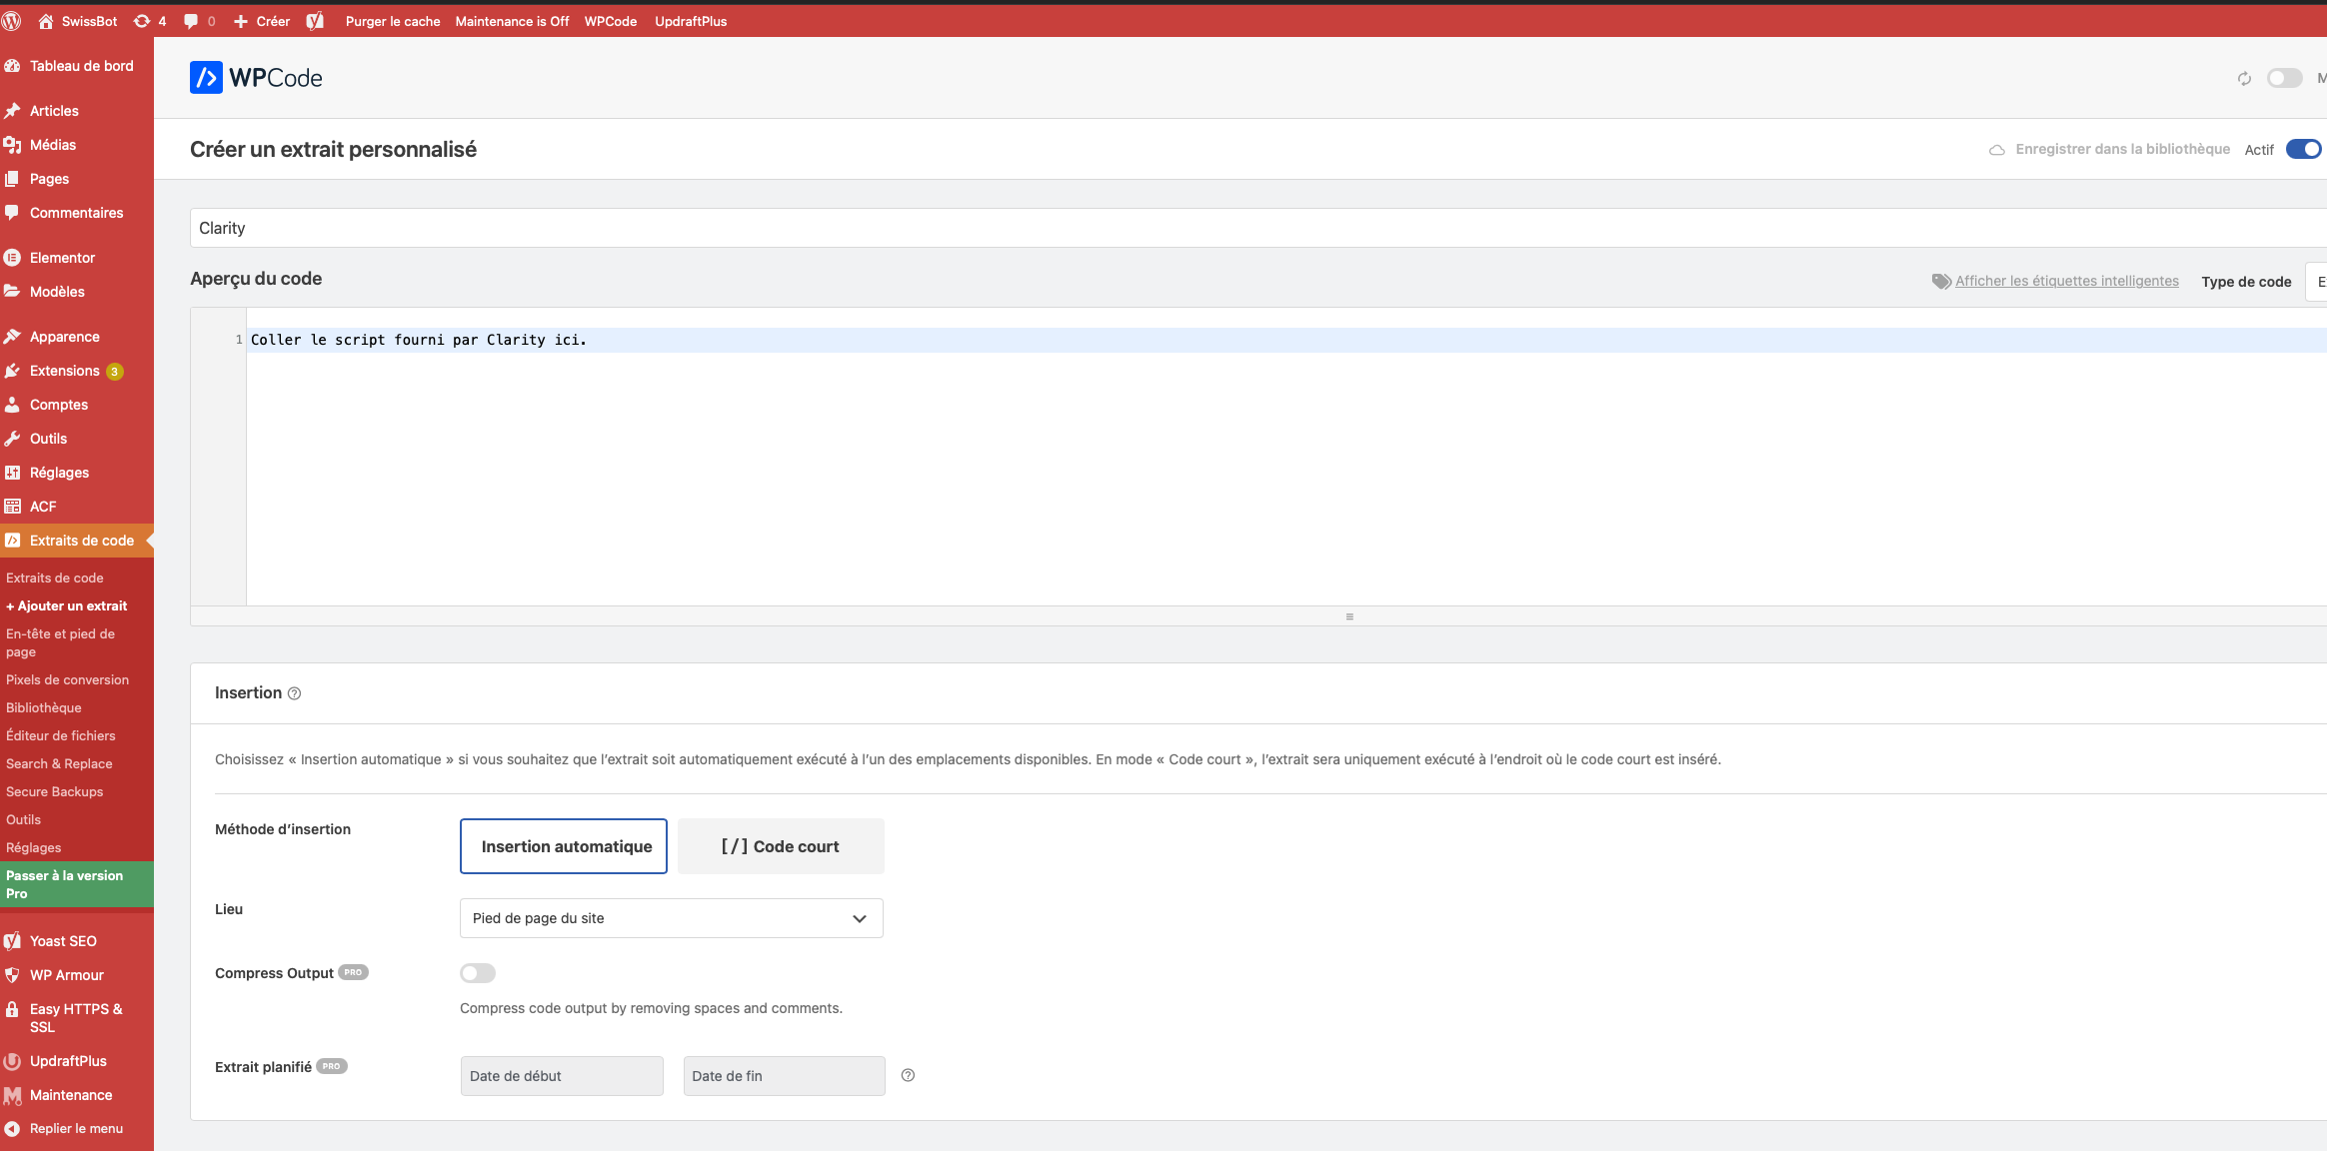
Task: Select the Elementor sidebar icon
Action: pos(13,257)
